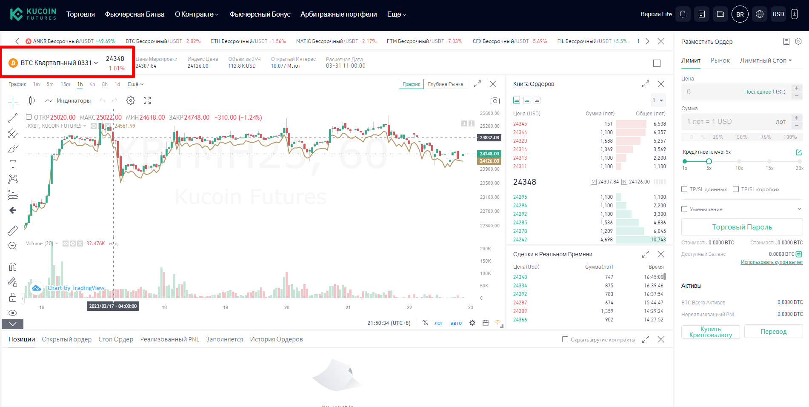The image size is (809, 407).
Task: Hide all drawings with eye icon
Action: pyautogui.click(x=13, y=313)
